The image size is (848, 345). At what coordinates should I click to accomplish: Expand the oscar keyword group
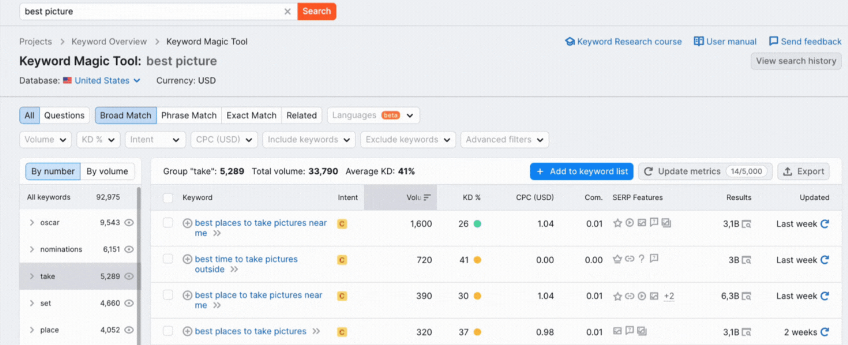[32, 223]
